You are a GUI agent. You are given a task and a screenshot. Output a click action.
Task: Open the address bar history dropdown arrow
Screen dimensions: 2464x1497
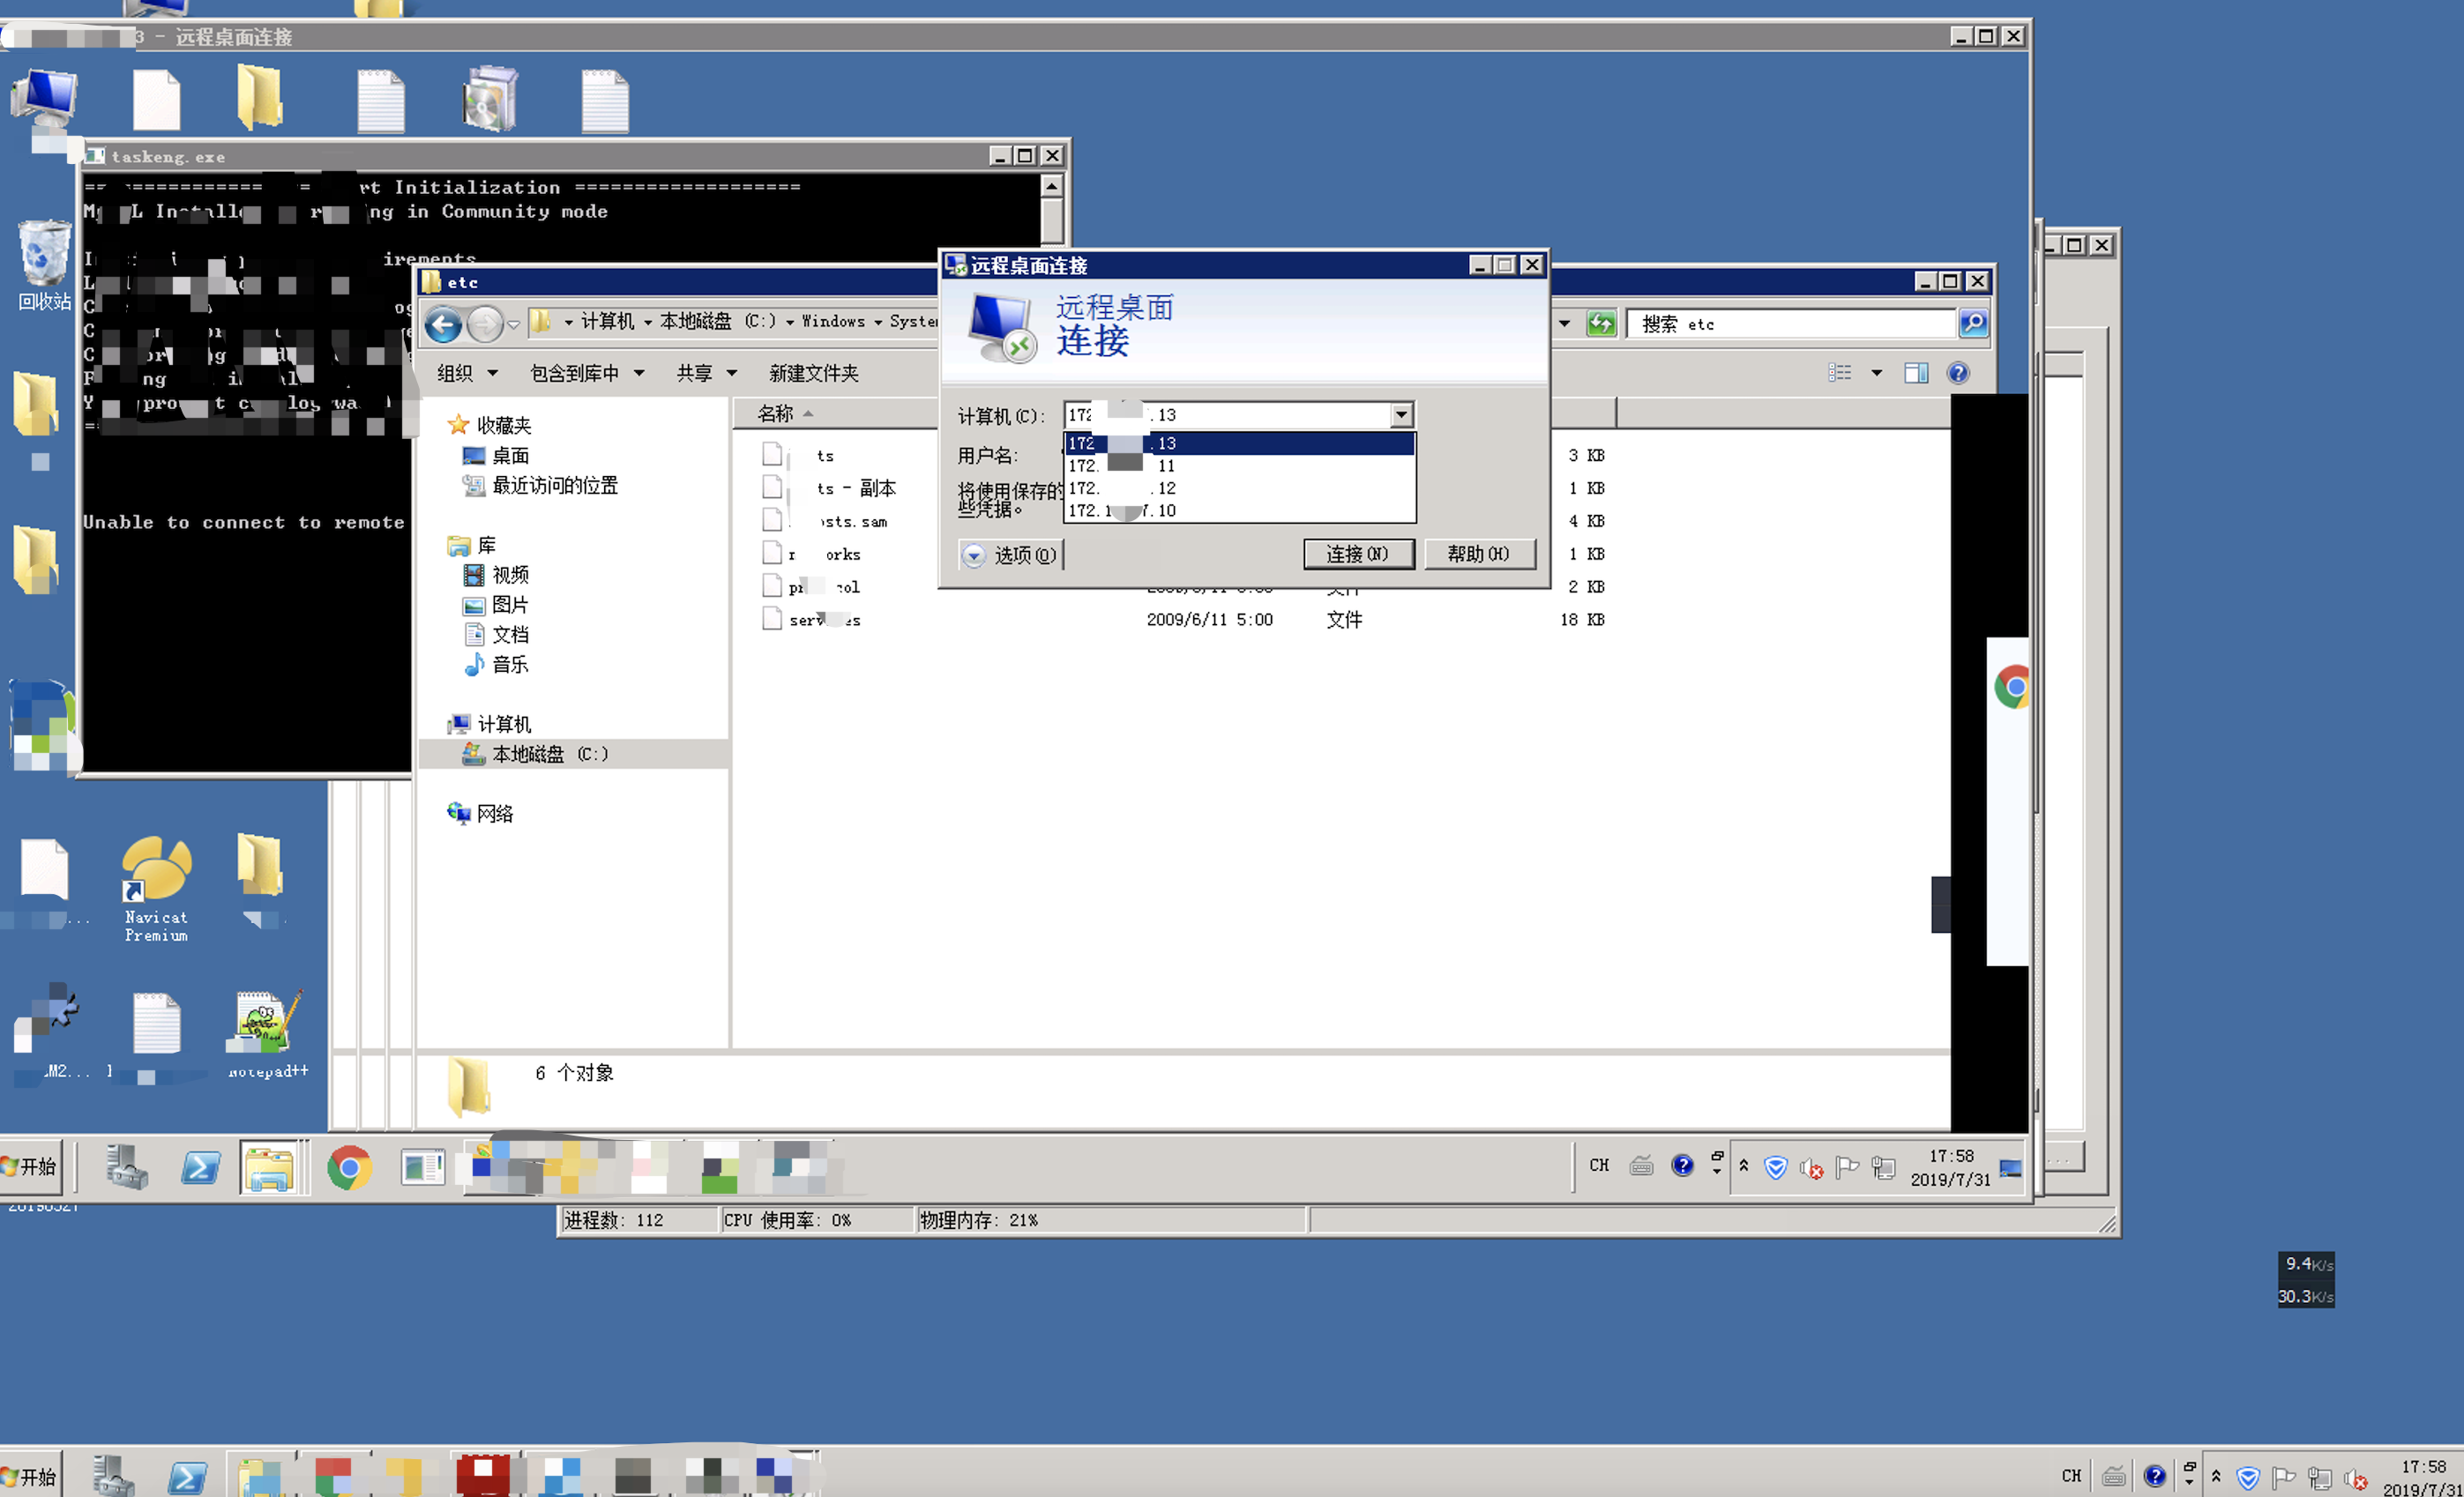(x=1564, y=324)
